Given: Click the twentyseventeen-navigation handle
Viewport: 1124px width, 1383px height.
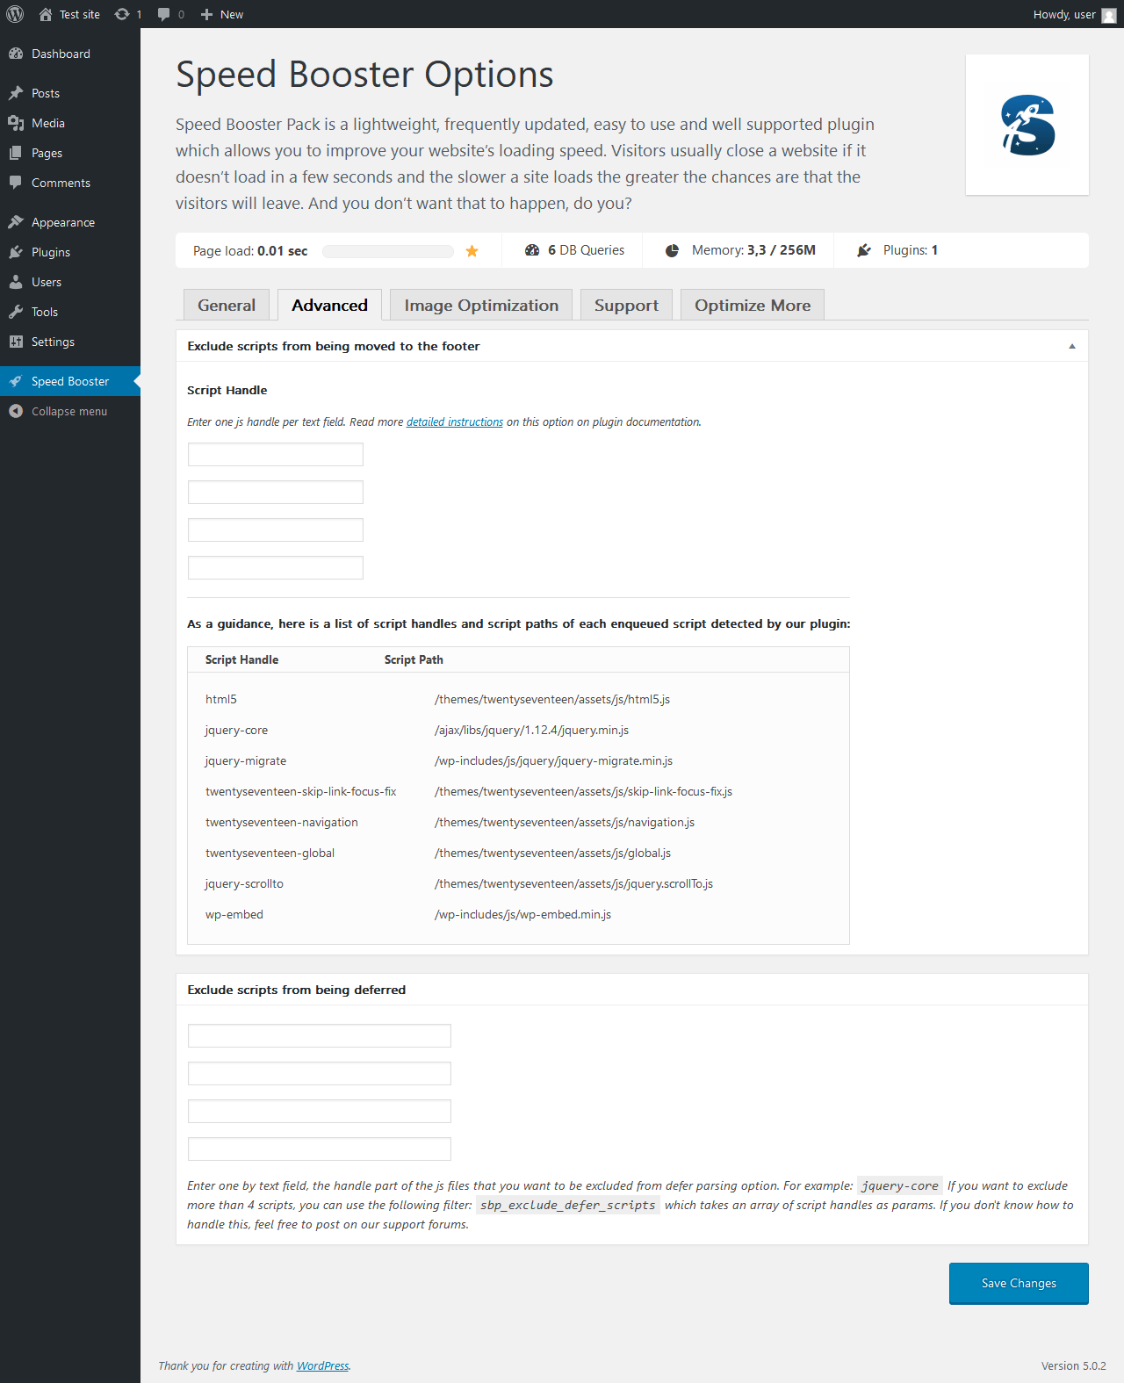Looking at the screenshot, I should [282, 822].
